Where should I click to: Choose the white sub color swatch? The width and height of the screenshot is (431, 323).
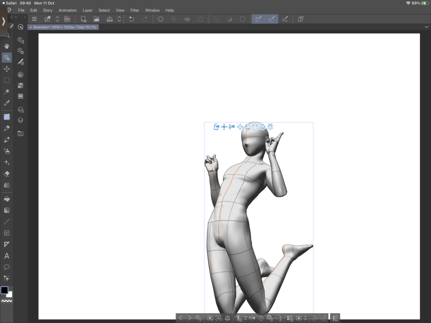pos(9,295)
